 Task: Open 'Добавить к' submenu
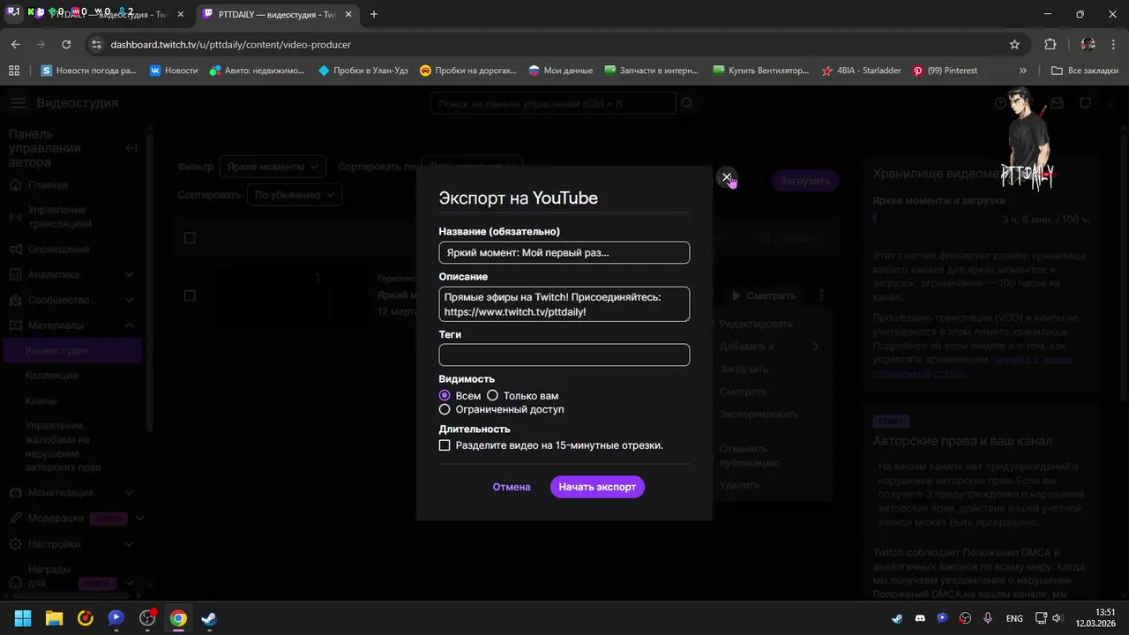[769, 347]
